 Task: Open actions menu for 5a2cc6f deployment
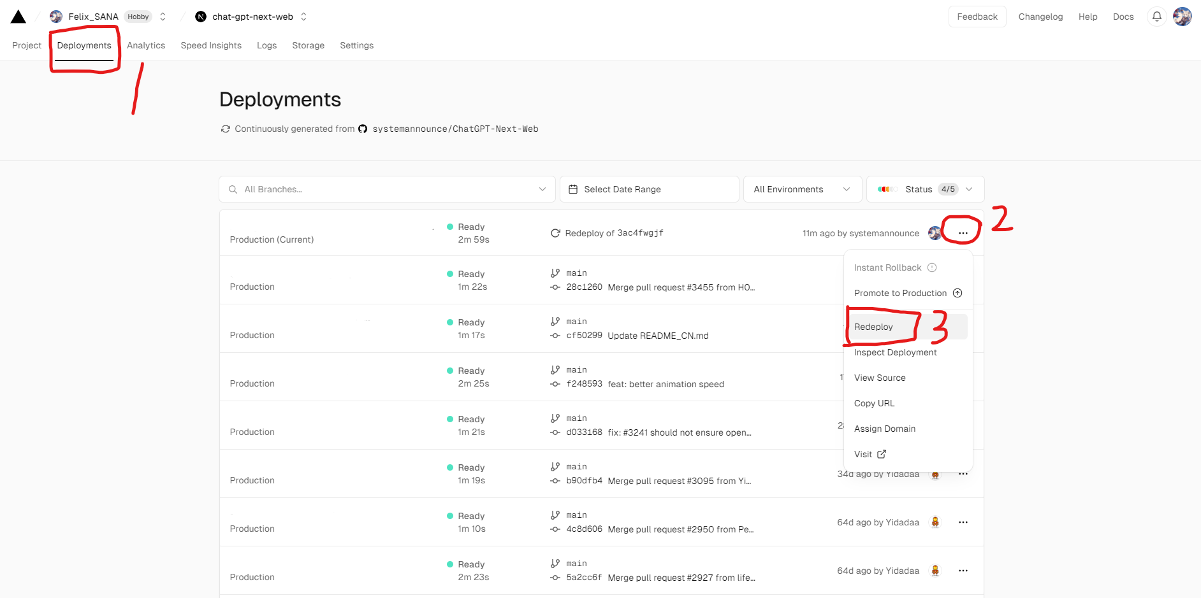pos(963,571)
